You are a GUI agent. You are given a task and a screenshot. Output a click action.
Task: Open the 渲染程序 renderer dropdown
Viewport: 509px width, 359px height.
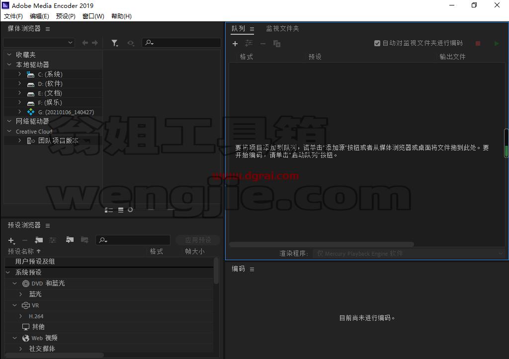pyautogui.click(x=409, y=253)
